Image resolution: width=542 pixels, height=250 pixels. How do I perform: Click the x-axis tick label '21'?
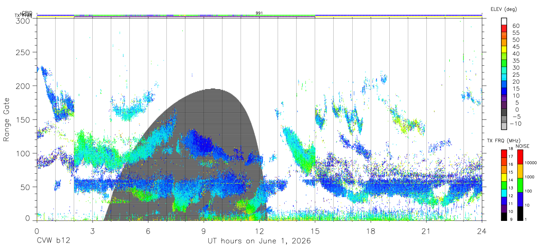point(426,231)
